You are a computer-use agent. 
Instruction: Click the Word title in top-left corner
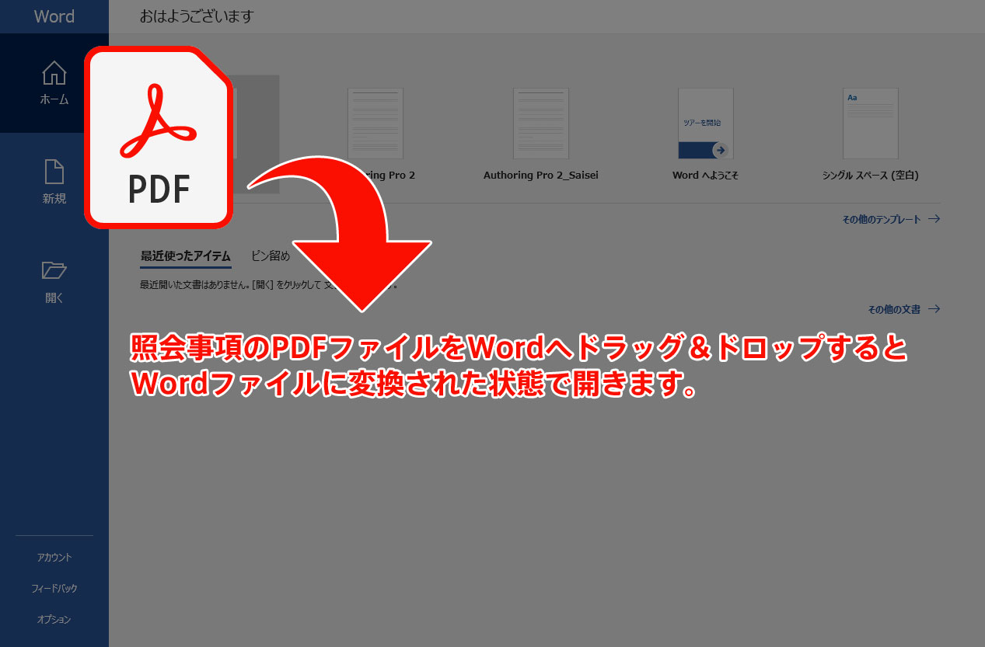[54, 16]
